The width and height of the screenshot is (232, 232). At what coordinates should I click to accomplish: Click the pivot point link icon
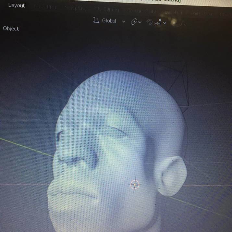[134, 21]
